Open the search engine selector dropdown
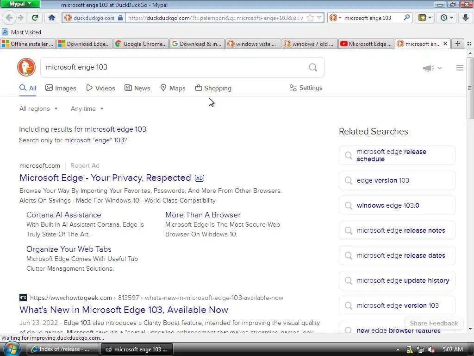474x356 pixels. pyautogui.click(x=335, y=18)
